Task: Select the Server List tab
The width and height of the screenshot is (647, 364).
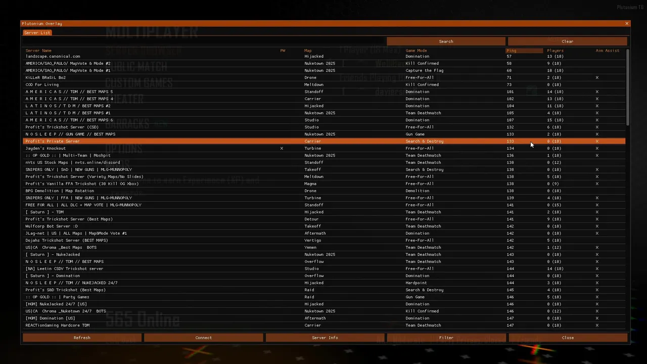Action: coord(37,32)
